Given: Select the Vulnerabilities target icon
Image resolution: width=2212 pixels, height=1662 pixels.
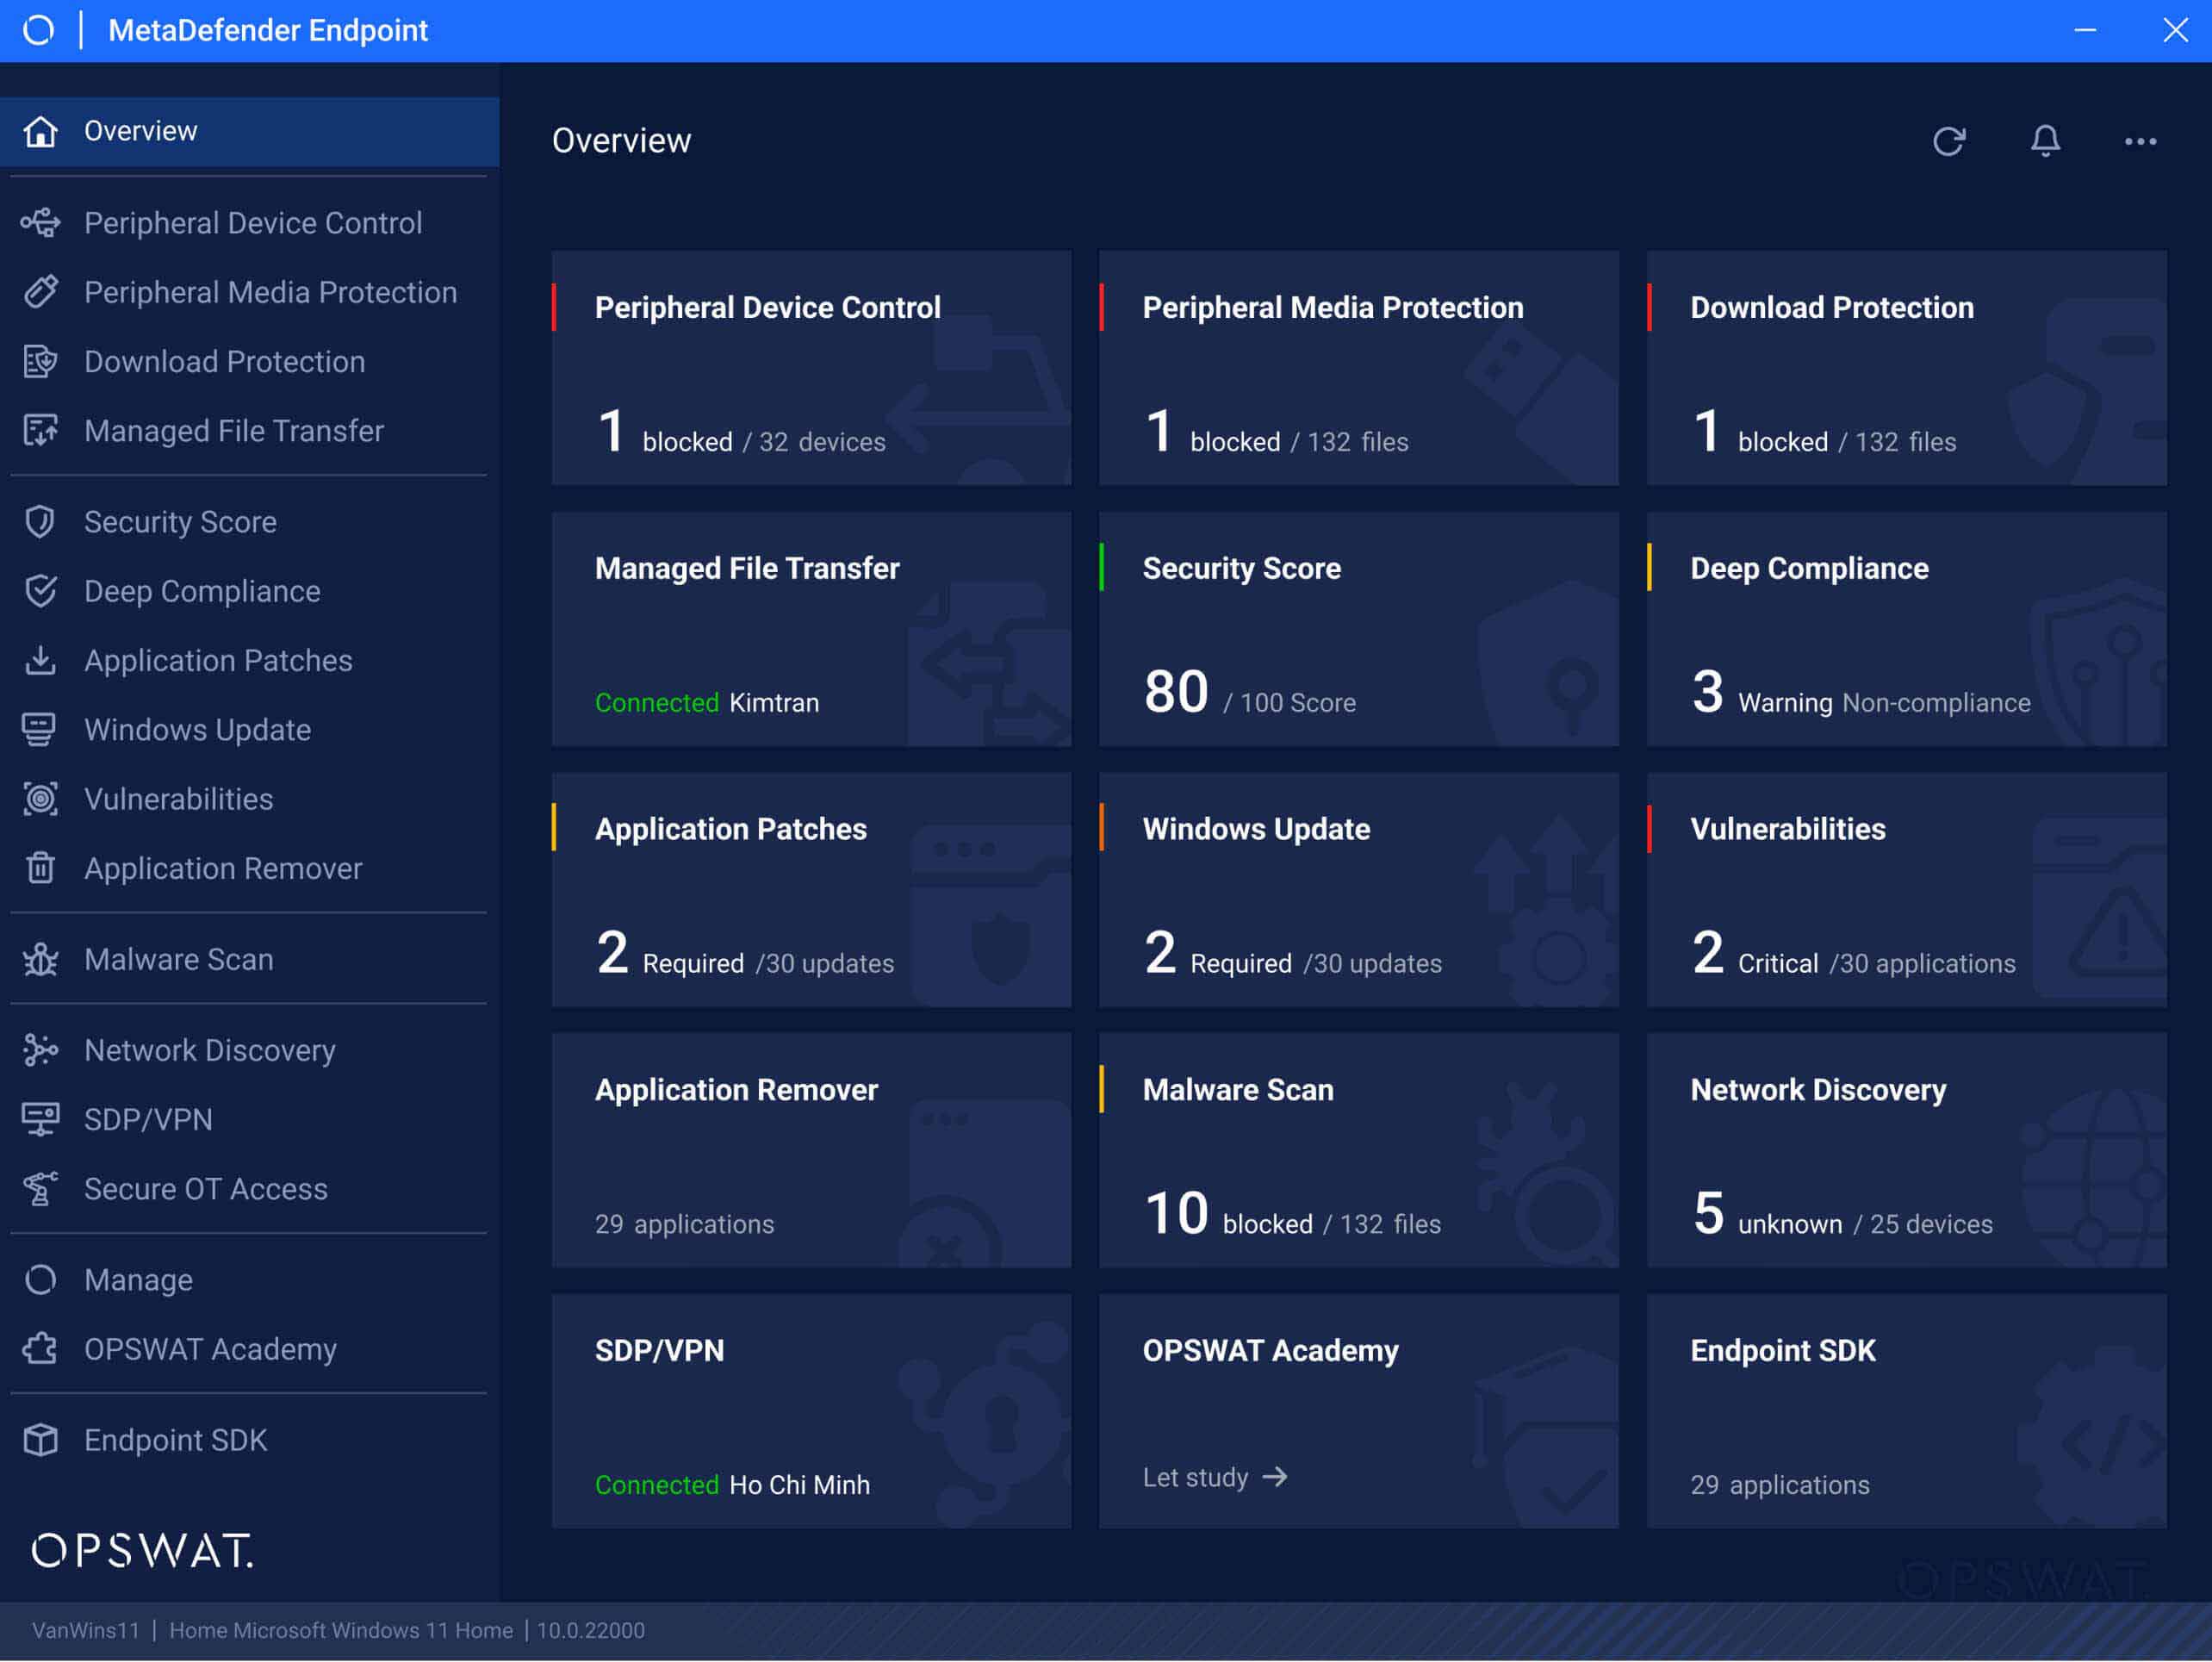Looking at the screenshot, I should click(x=40, y=798).
